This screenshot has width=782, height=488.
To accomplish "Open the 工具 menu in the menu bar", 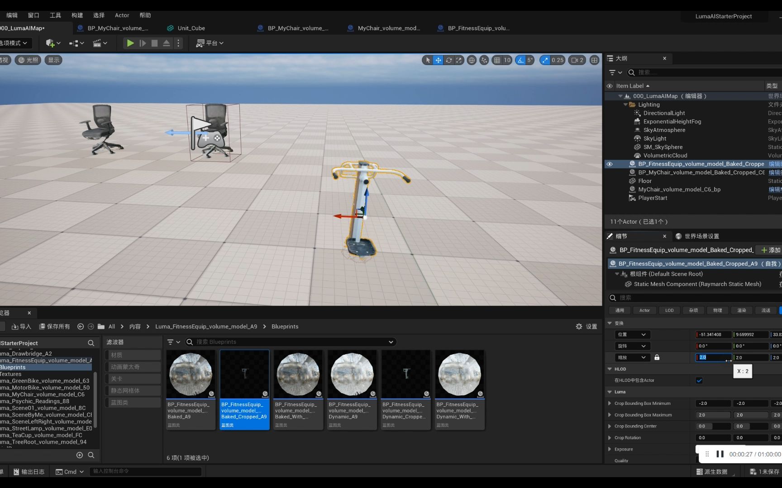I will [55, 15].
